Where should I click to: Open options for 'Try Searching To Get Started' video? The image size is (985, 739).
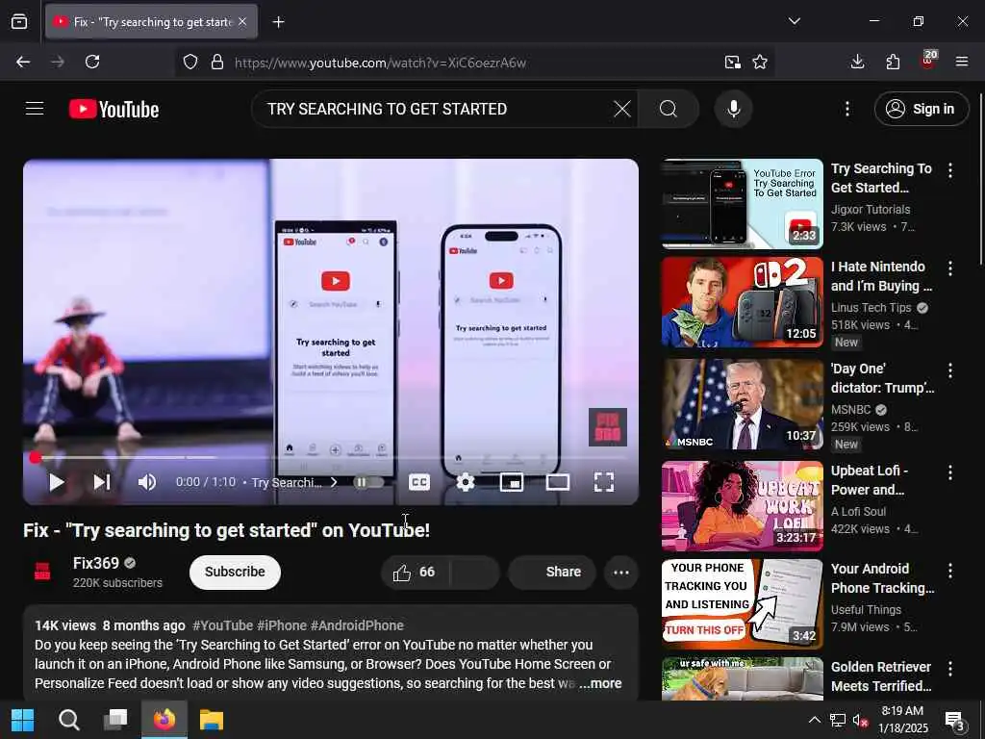point(949,169)
